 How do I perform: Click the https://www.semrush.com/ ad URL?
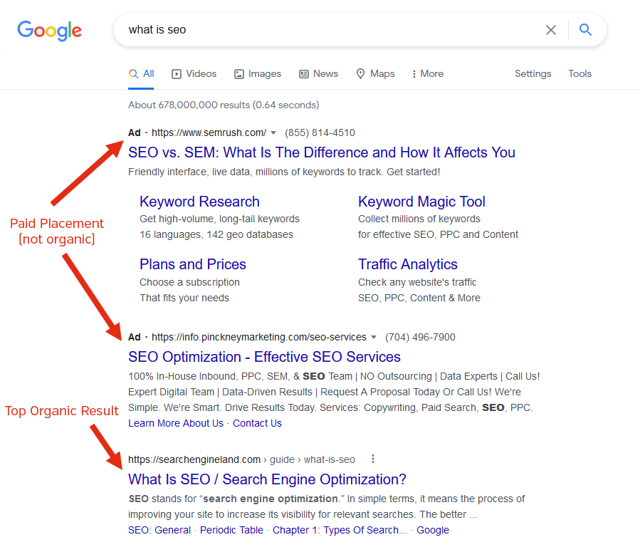click(x=209, y=132)
